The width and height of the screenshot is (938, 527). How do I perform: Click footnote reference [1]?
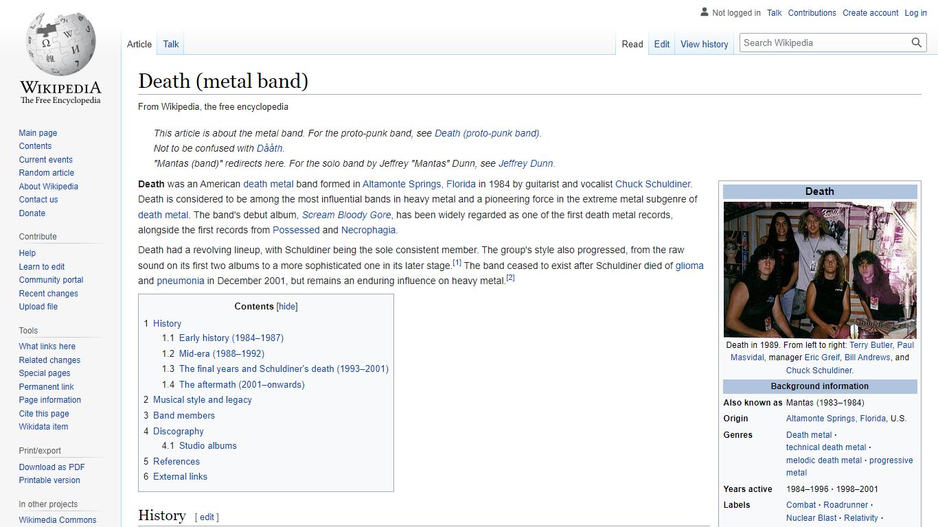pos(457,263)
